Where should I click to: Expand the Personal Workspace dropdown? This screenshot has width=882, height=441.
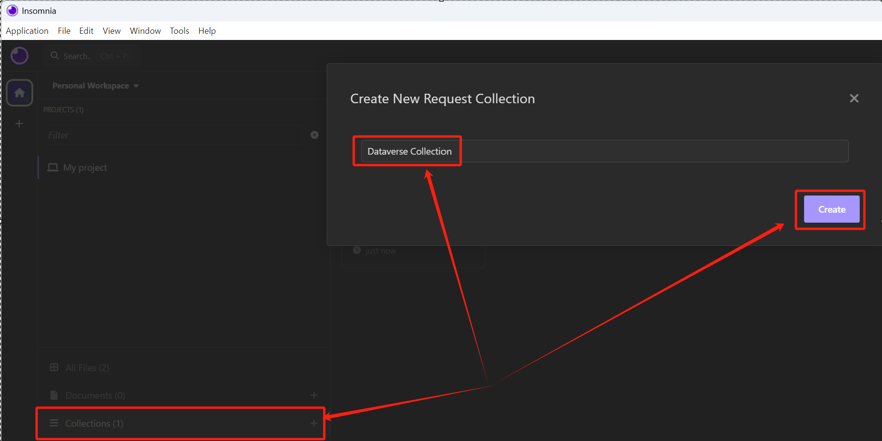(95, 86)
